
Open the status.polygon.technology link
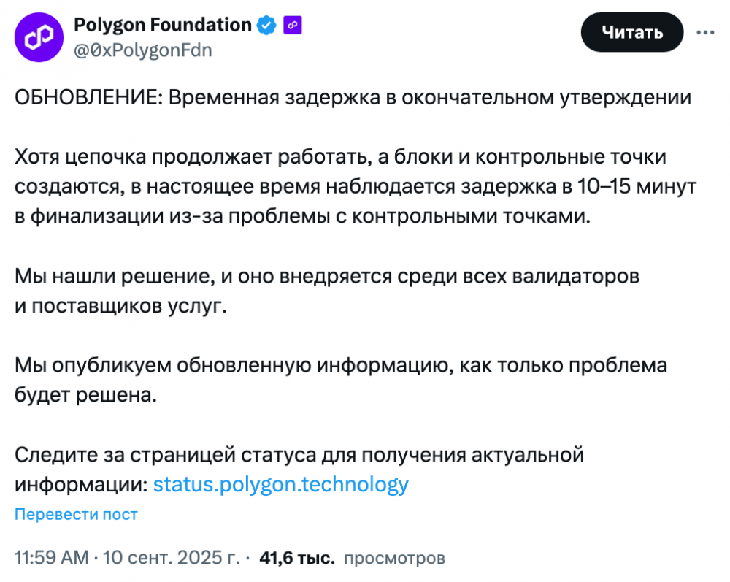[281, 484]
